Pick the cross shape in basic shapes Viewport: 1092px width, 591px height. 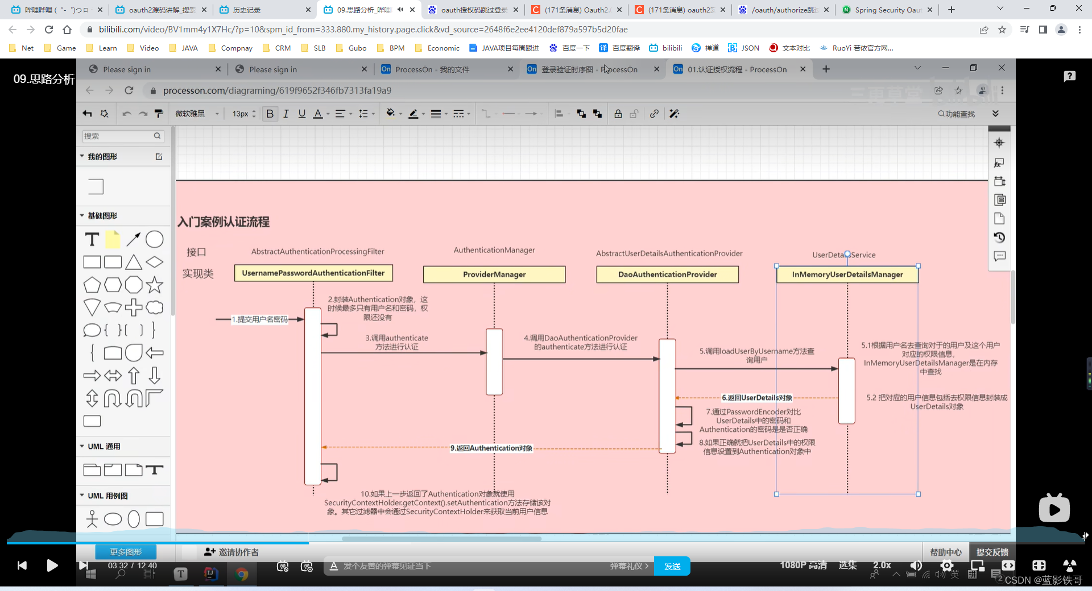coord(134,307)
